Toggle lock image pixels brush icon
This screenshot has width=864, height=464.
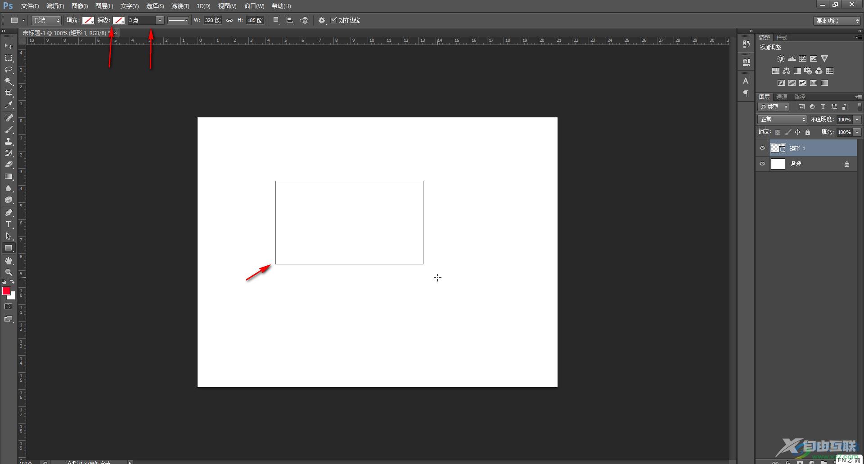coord(787,132)
